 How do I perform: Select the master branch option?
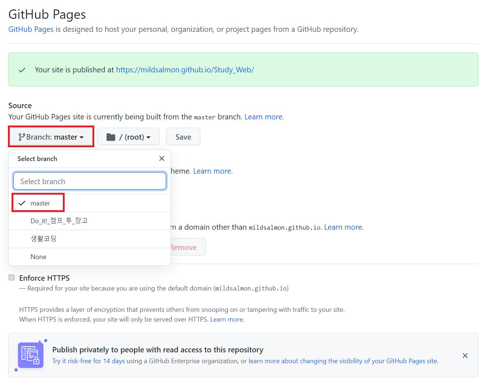pos(40,203)
